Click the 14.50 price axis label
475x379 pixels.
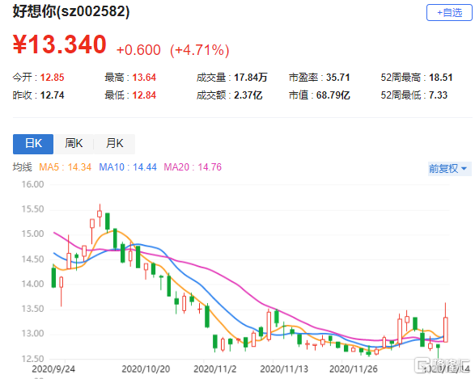32,259
